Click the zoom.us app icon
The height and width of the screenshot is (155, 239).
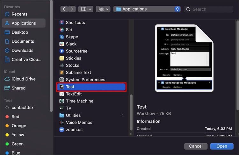point(62,130)
